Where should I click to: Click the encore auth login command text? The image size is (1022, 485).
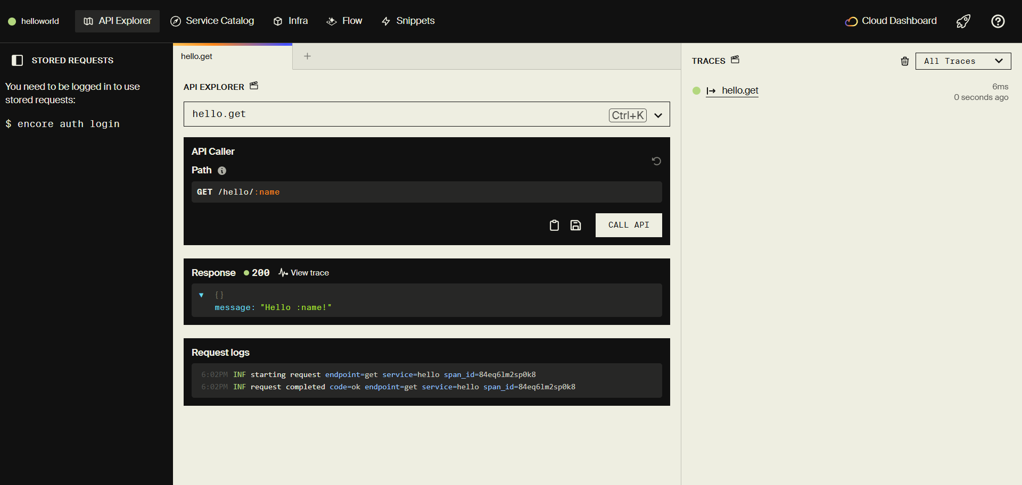point(69,124)
